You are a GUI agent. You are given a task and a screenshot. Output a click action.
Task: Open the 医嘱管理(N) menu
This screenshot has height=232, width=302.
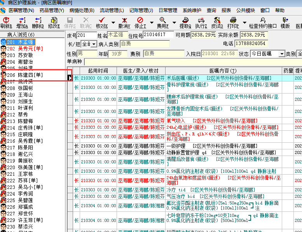(21, 10)
